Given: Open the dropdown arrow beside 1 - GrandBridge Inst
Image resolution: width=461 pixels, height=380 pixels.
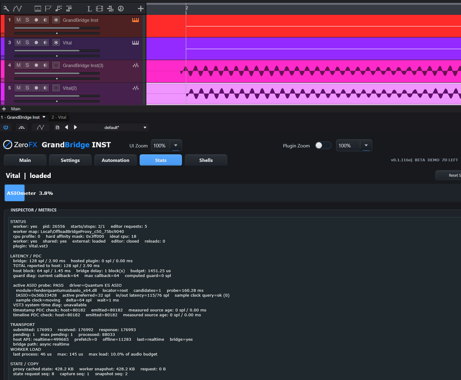Looking at the screenshot, I should point(44,117).
